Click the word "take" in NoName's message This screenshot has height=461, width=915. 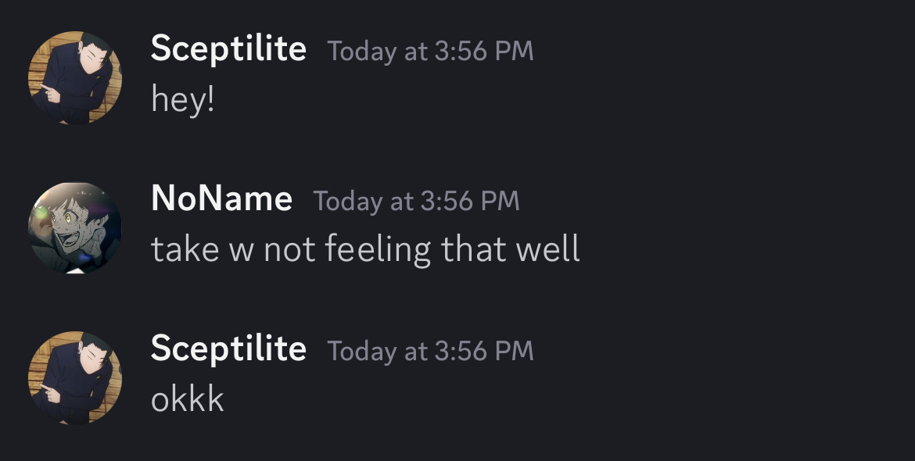185,250
